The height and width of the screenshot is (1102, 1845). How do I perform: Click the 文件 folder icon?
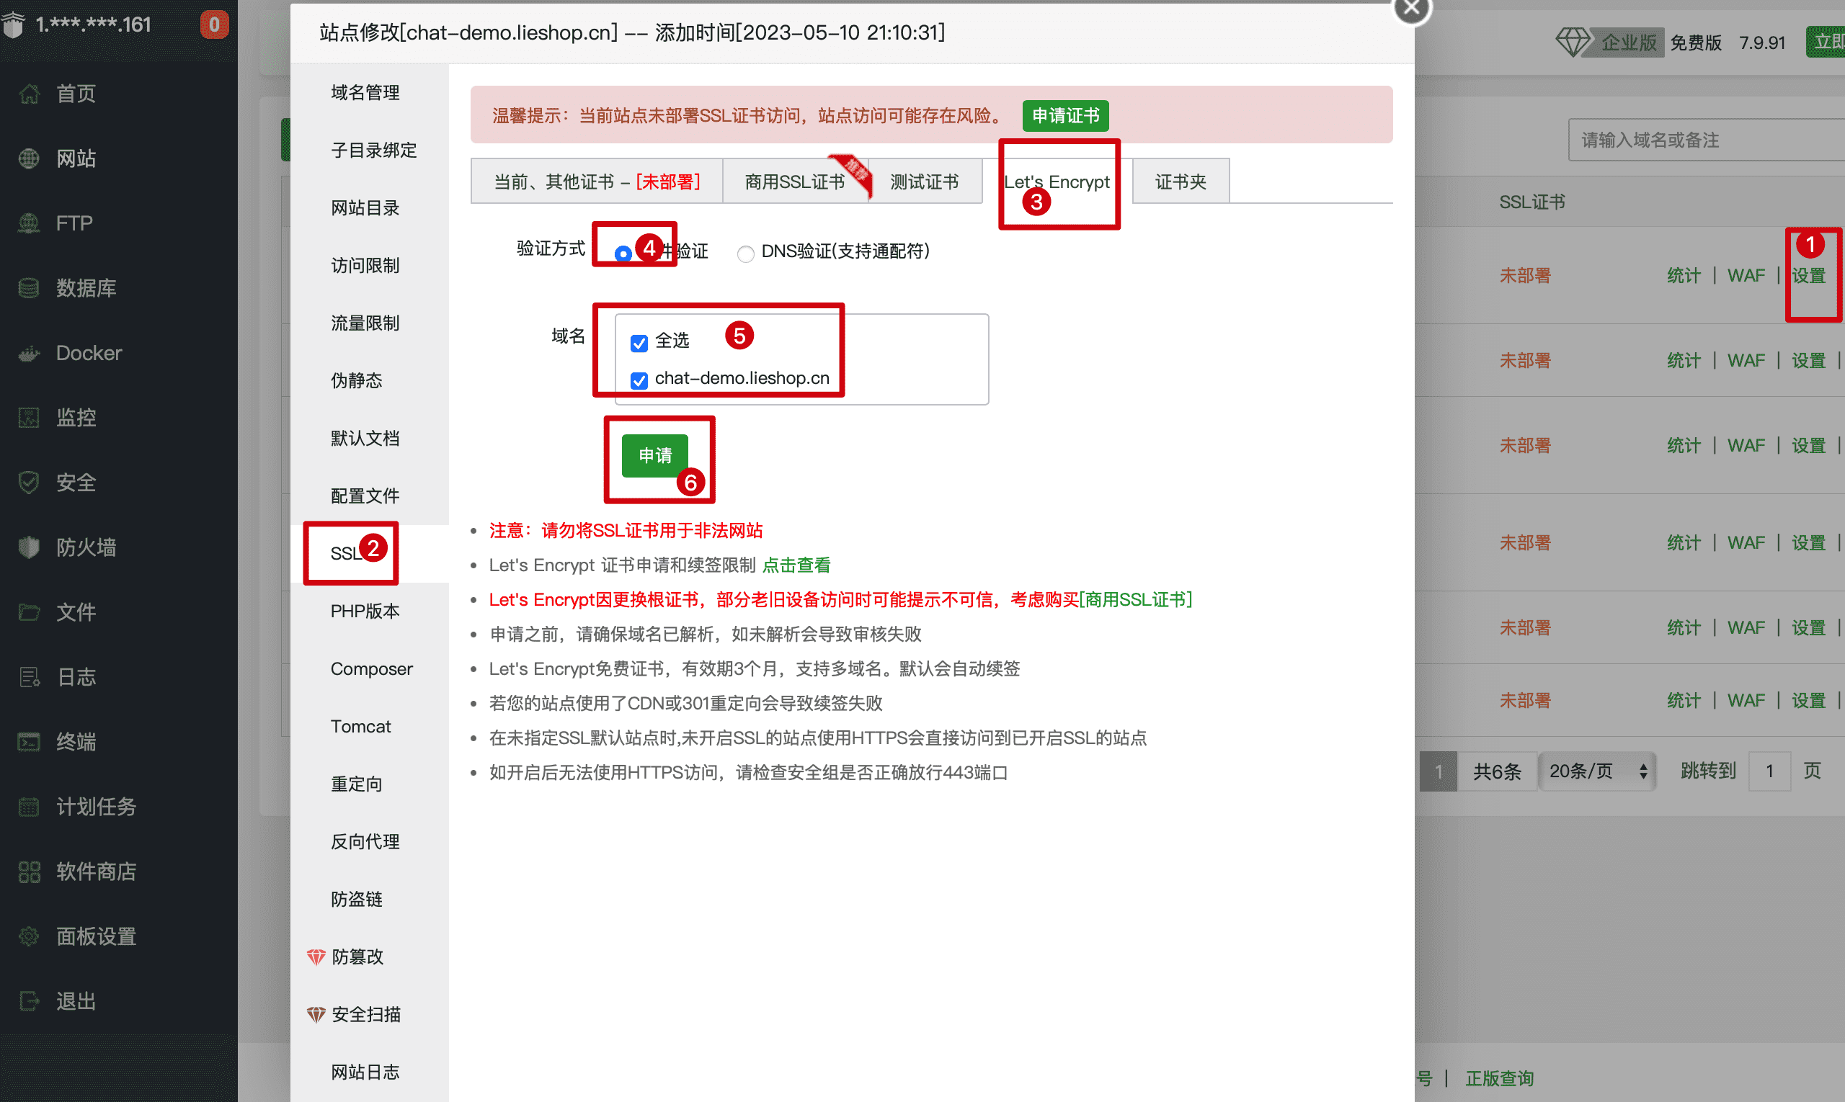29,612
